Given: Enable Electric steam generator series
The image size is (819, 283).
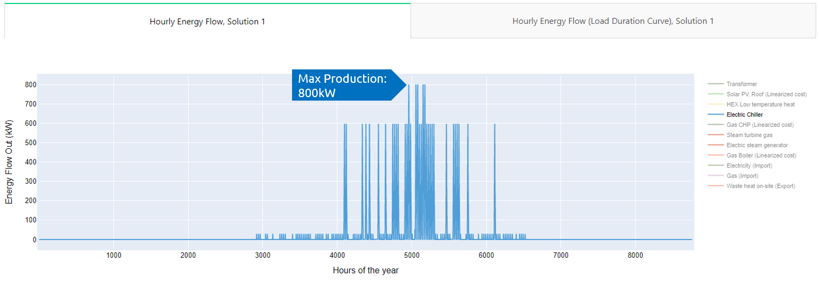Looking at the screenshot, I should [x=756, y=145].
